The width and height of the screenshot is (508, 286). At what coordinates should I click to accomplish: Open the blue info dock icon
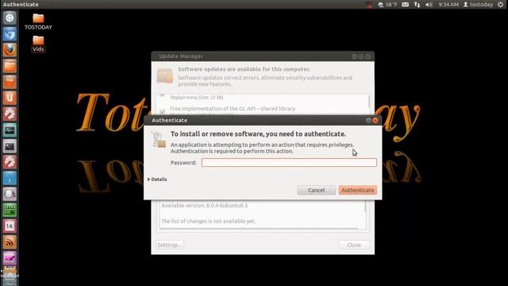pos(10,178)
